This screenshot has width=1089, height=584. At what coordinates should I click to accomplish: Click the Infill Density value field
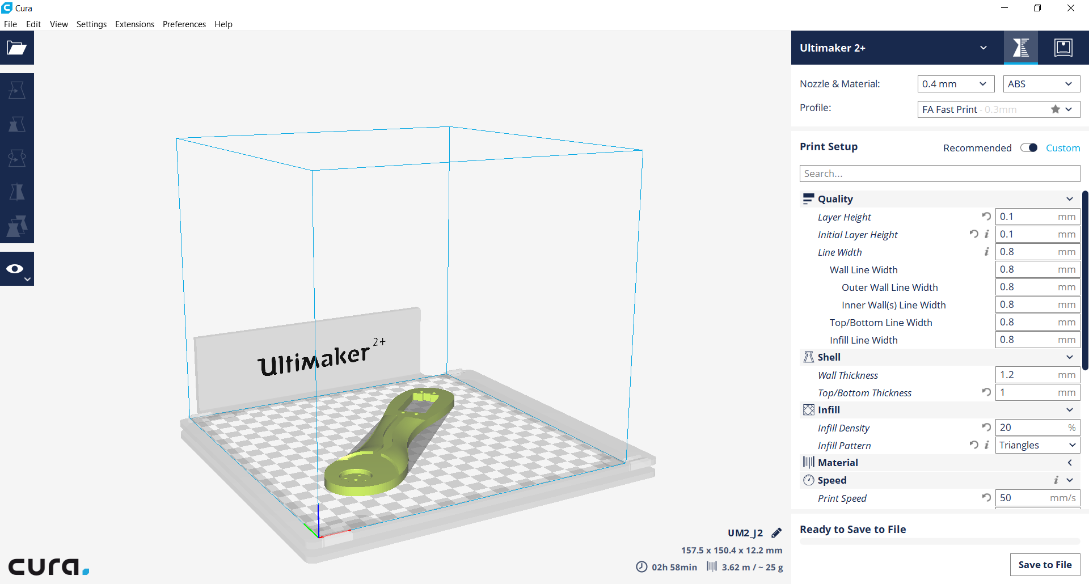pos(1037,428)
